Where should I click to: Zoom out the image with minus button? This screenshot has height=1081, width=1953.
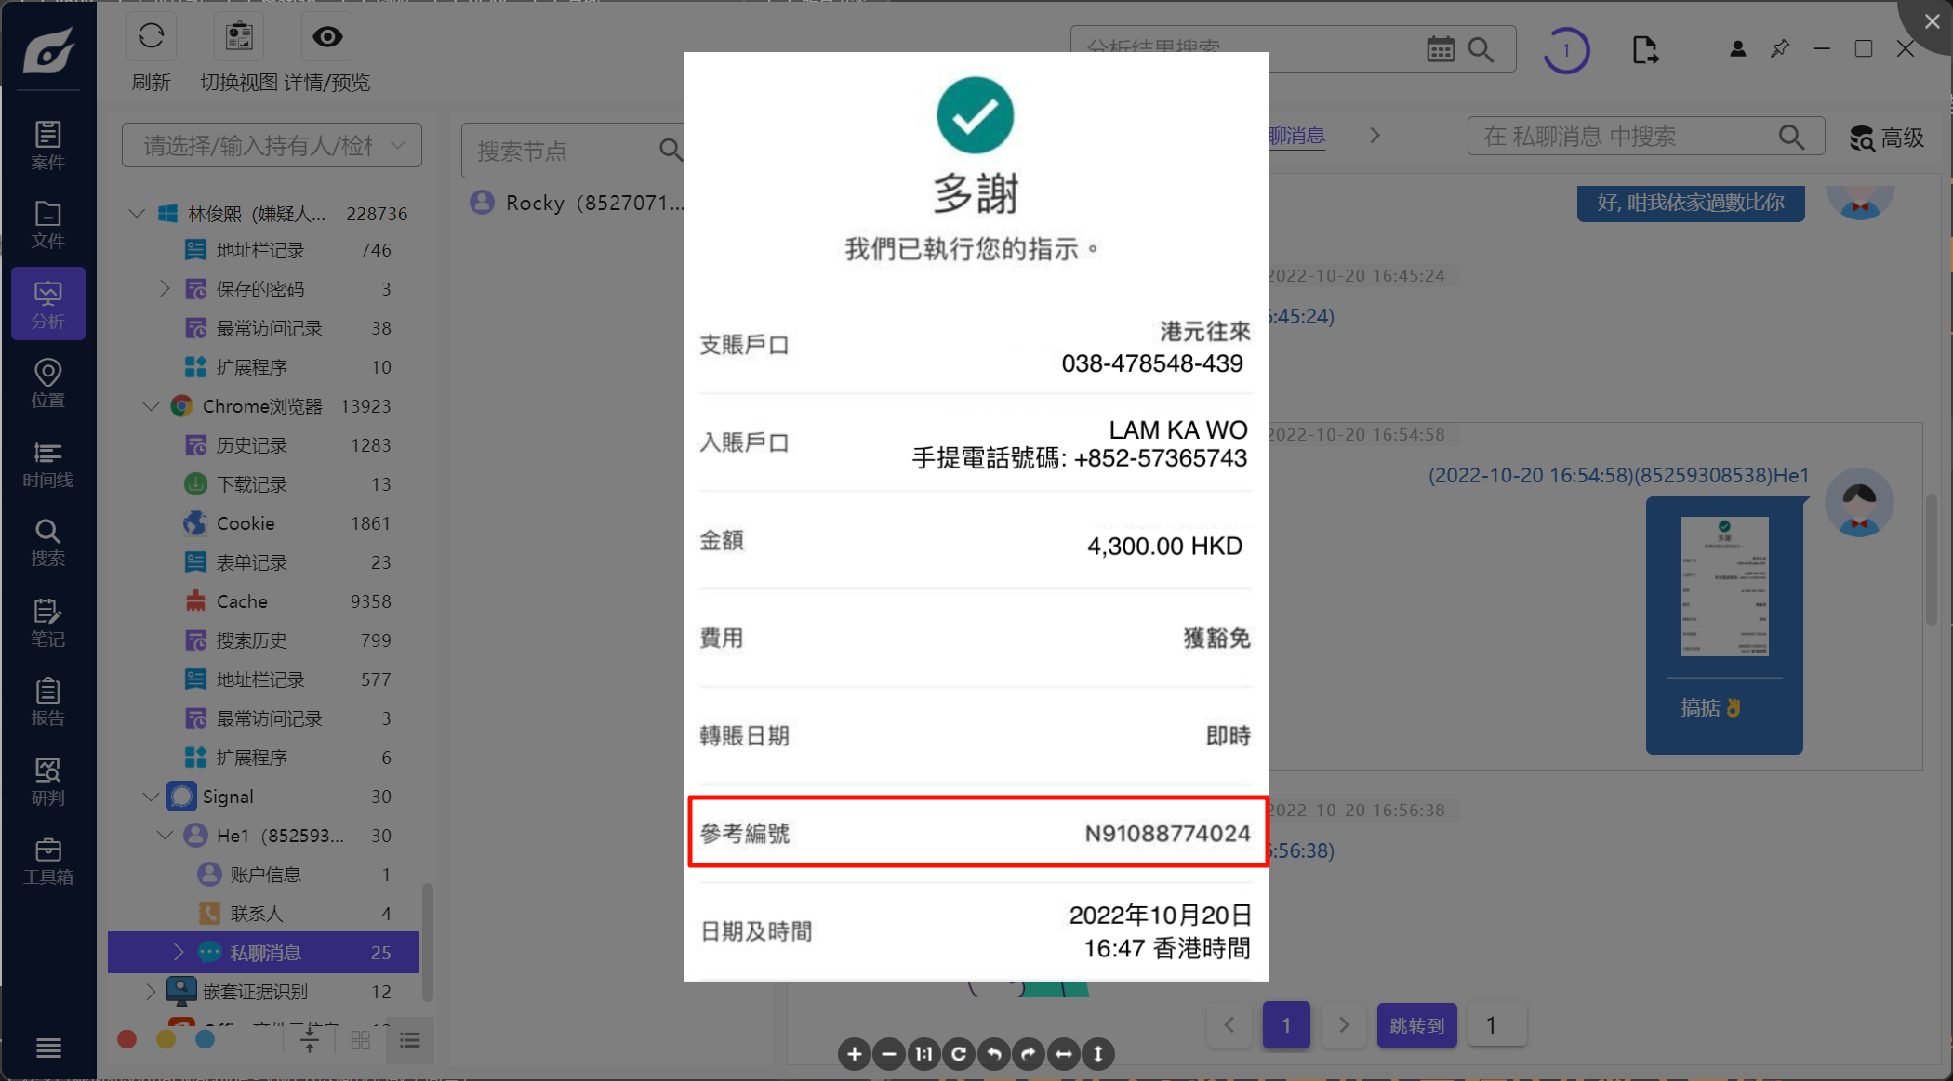889,1054
